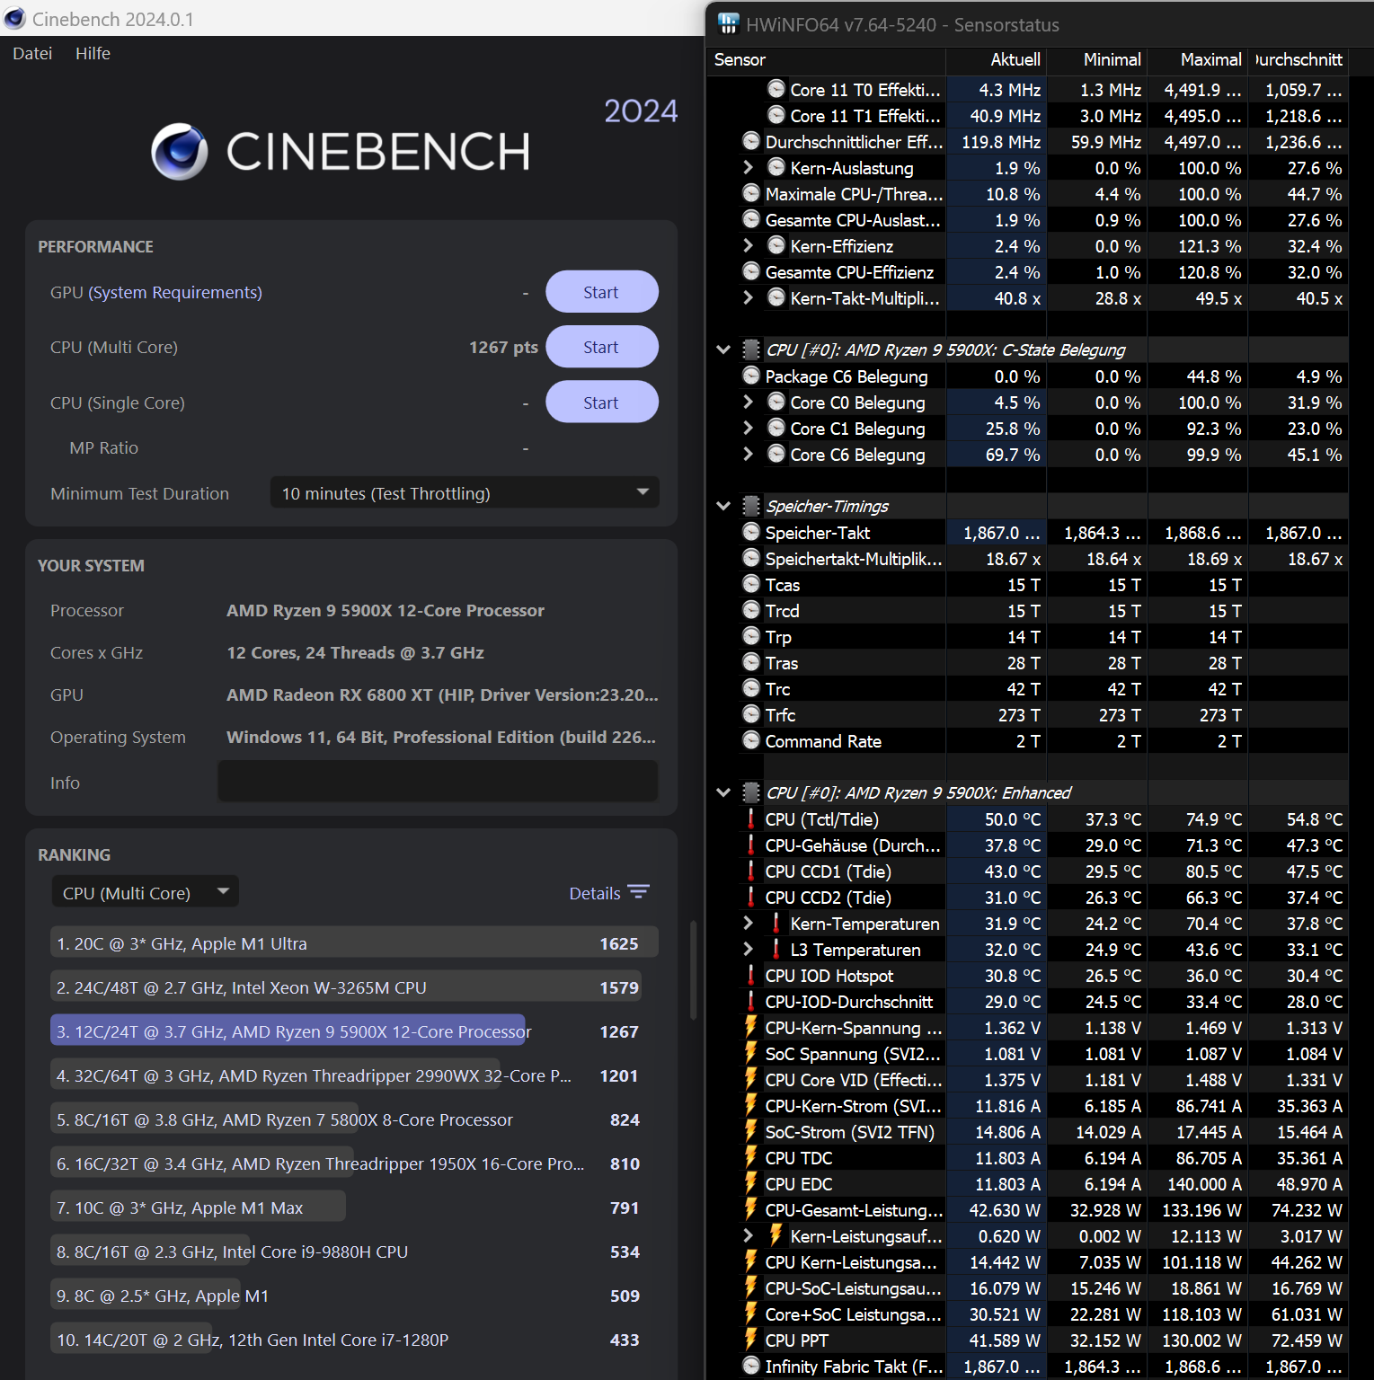Click the Durchschnitt column header

1299,59
